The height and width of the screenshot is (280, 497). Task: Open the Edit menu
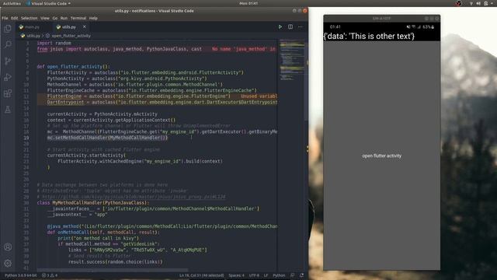[x=14, y=18]
